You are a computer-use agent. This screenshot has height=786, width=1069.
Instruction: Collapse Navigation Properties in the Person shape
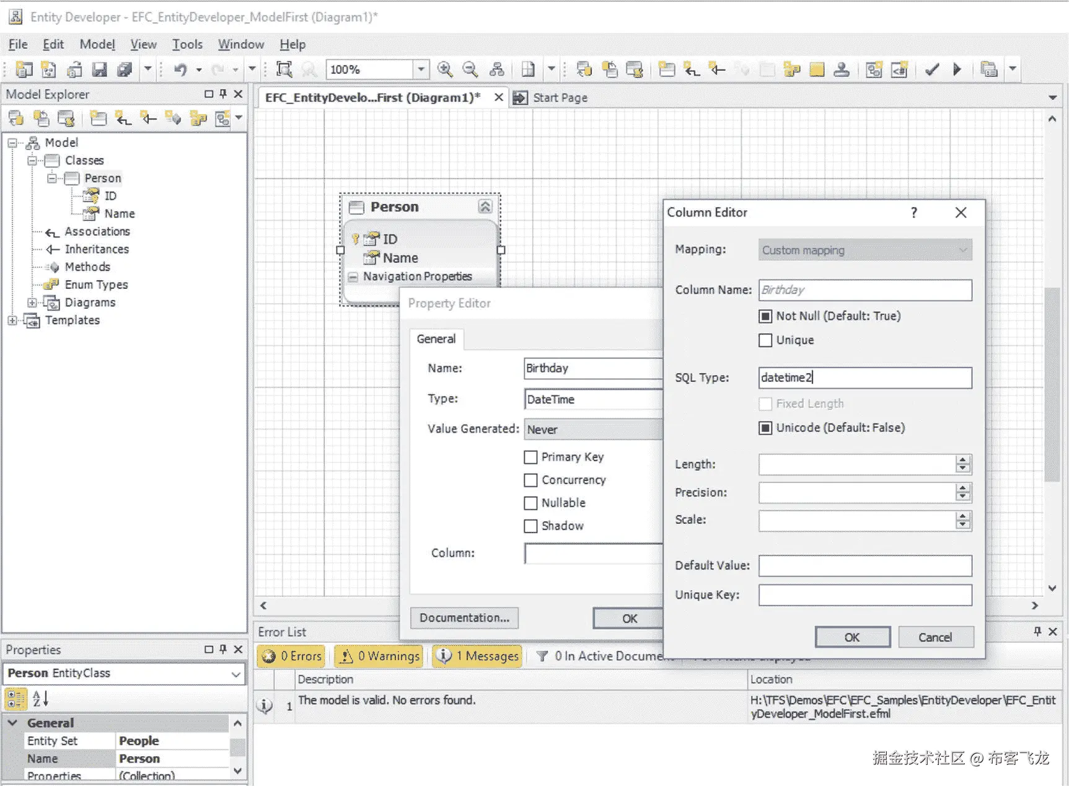[353, 277]
